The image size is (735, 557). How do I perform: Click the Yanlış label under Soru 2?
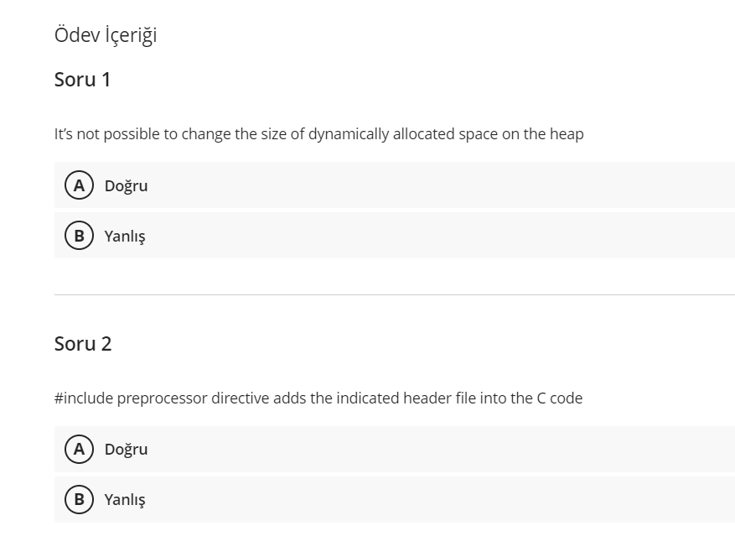tap(125, 500)
